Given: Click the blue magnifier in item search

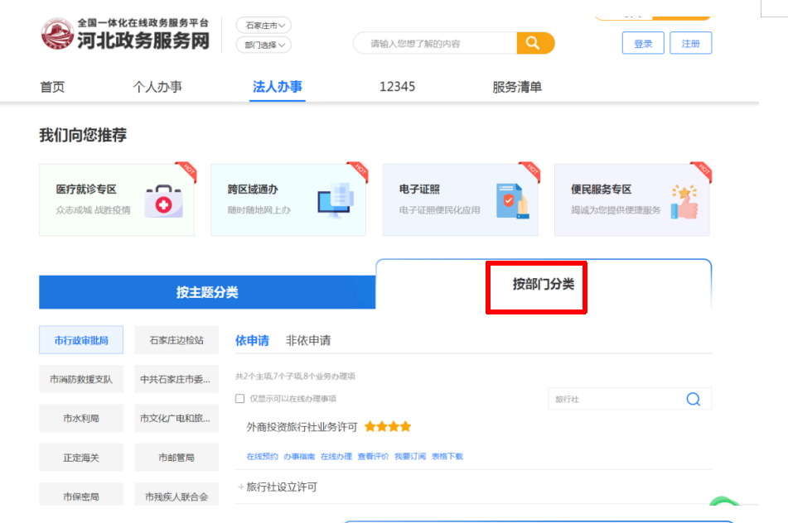Looking at the screenshot, I should tap(694, 399).
